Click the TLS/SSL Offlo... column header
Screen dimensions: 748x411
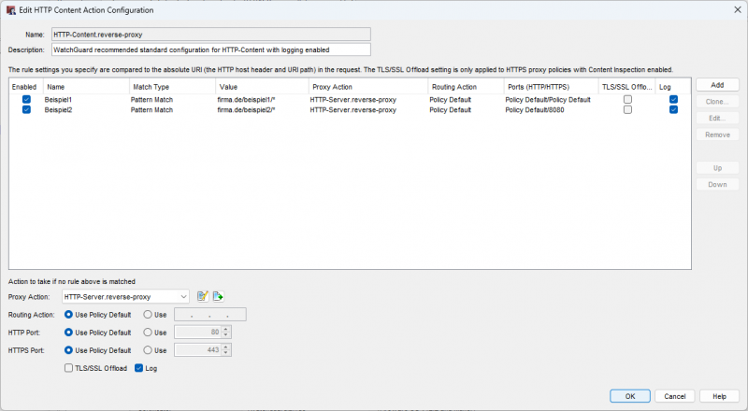(626, 87)
